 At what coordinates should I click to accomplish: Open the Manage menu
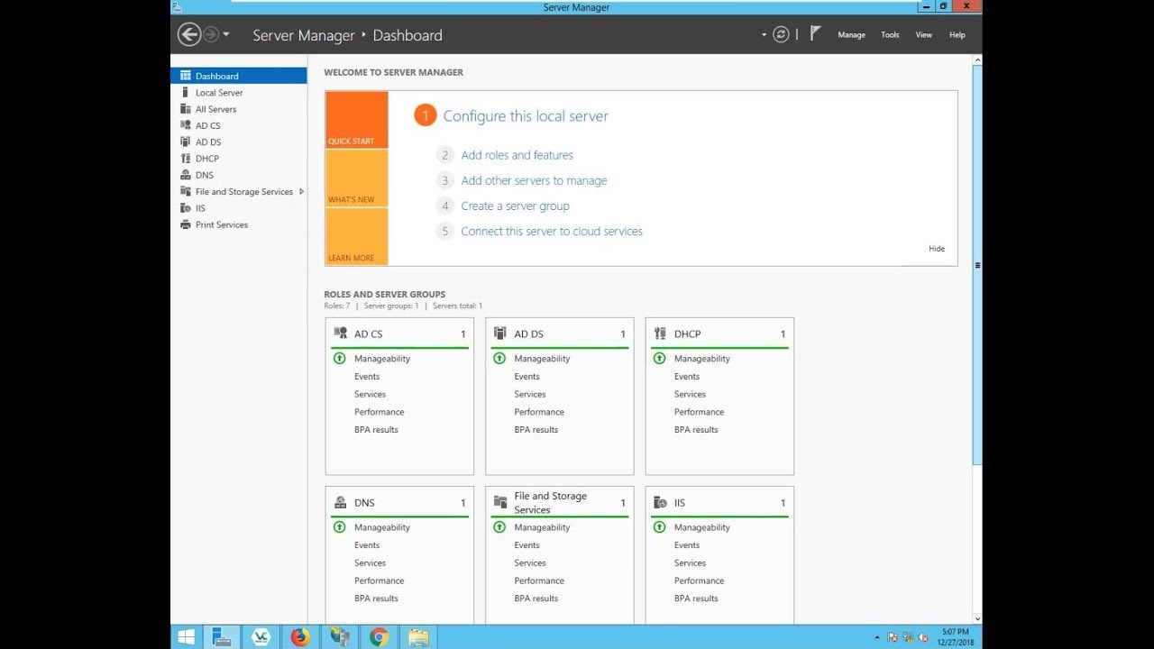tap(851, 35)
